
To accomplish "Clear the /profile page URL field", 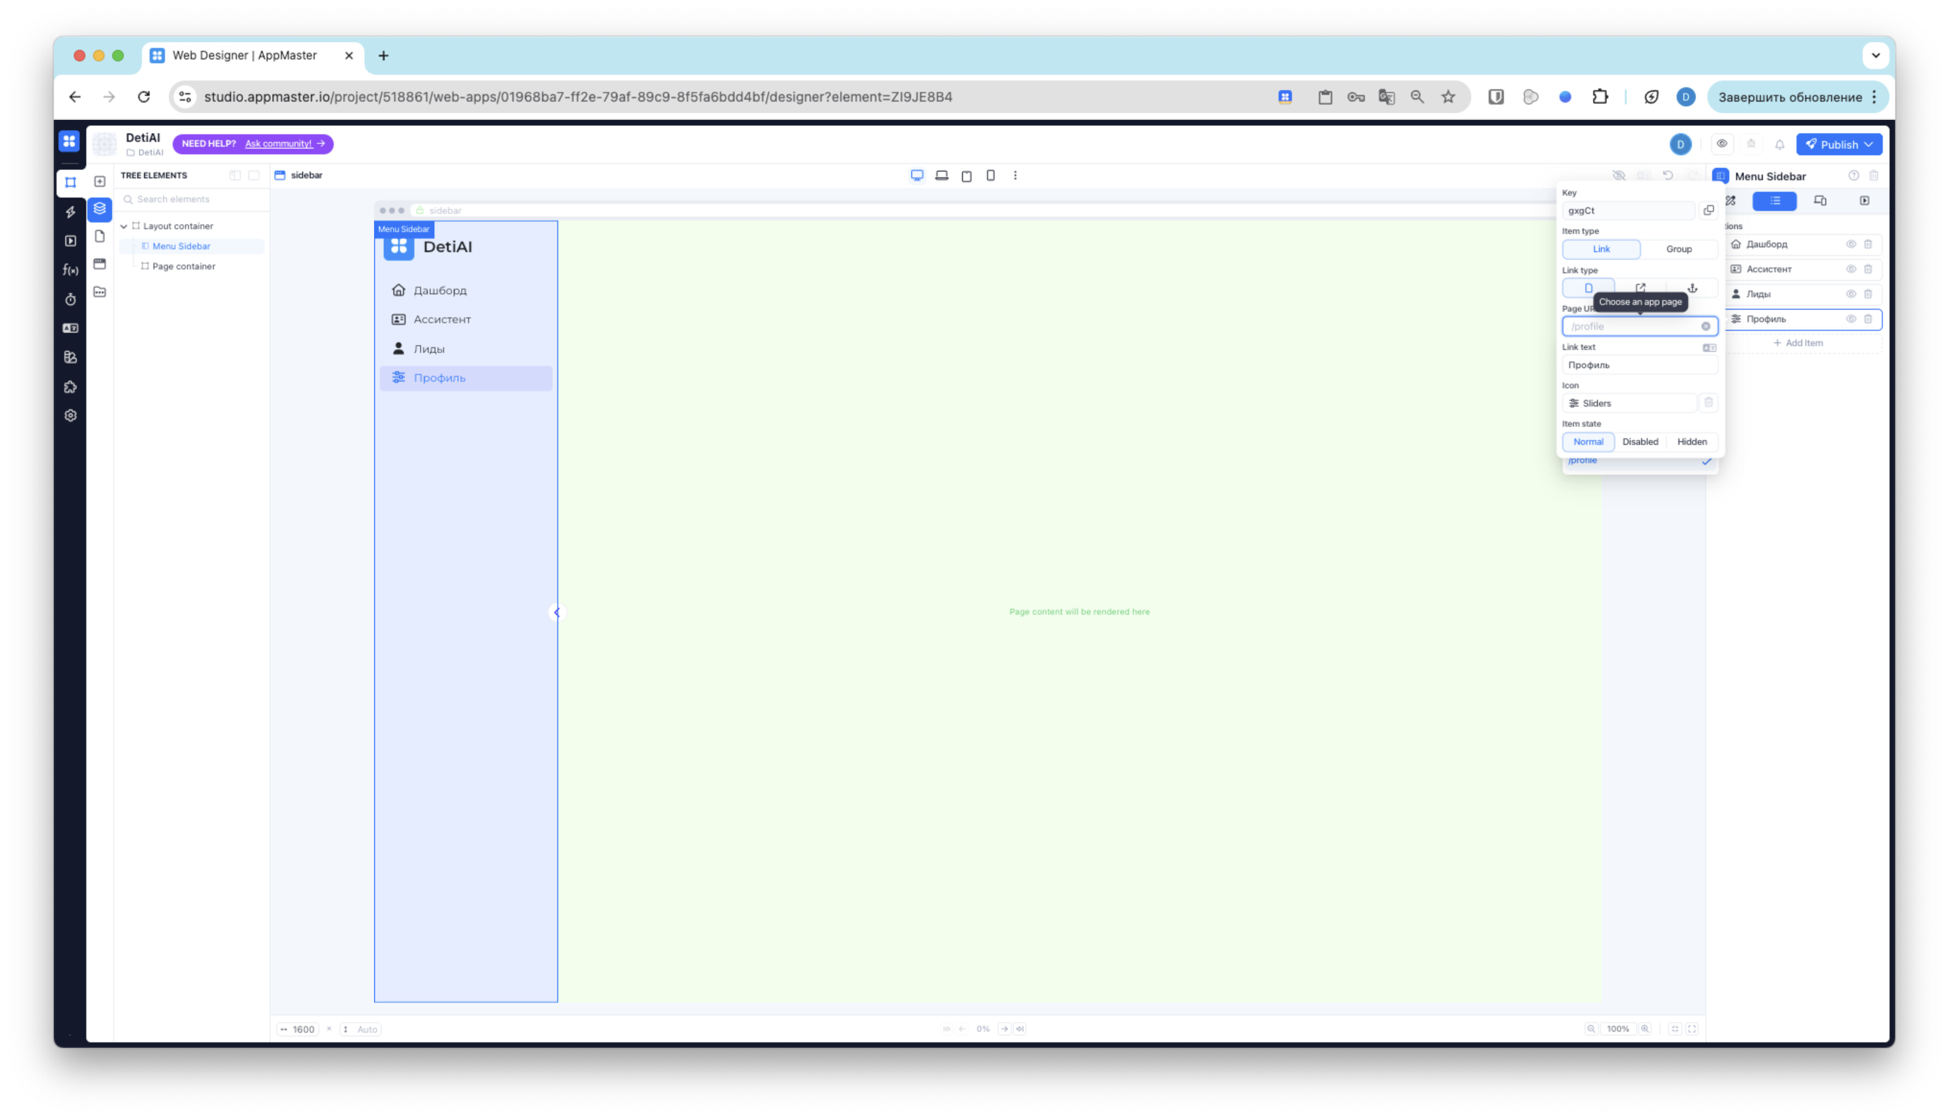I will tap(1705, 326).
